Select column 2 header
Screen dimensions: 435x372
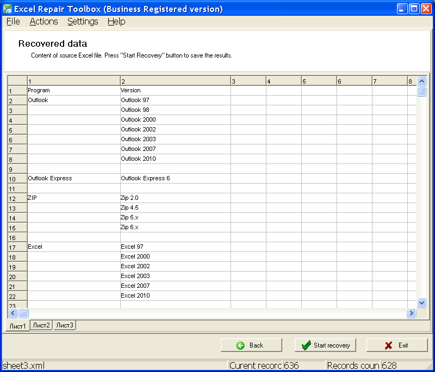coord(175,81)
